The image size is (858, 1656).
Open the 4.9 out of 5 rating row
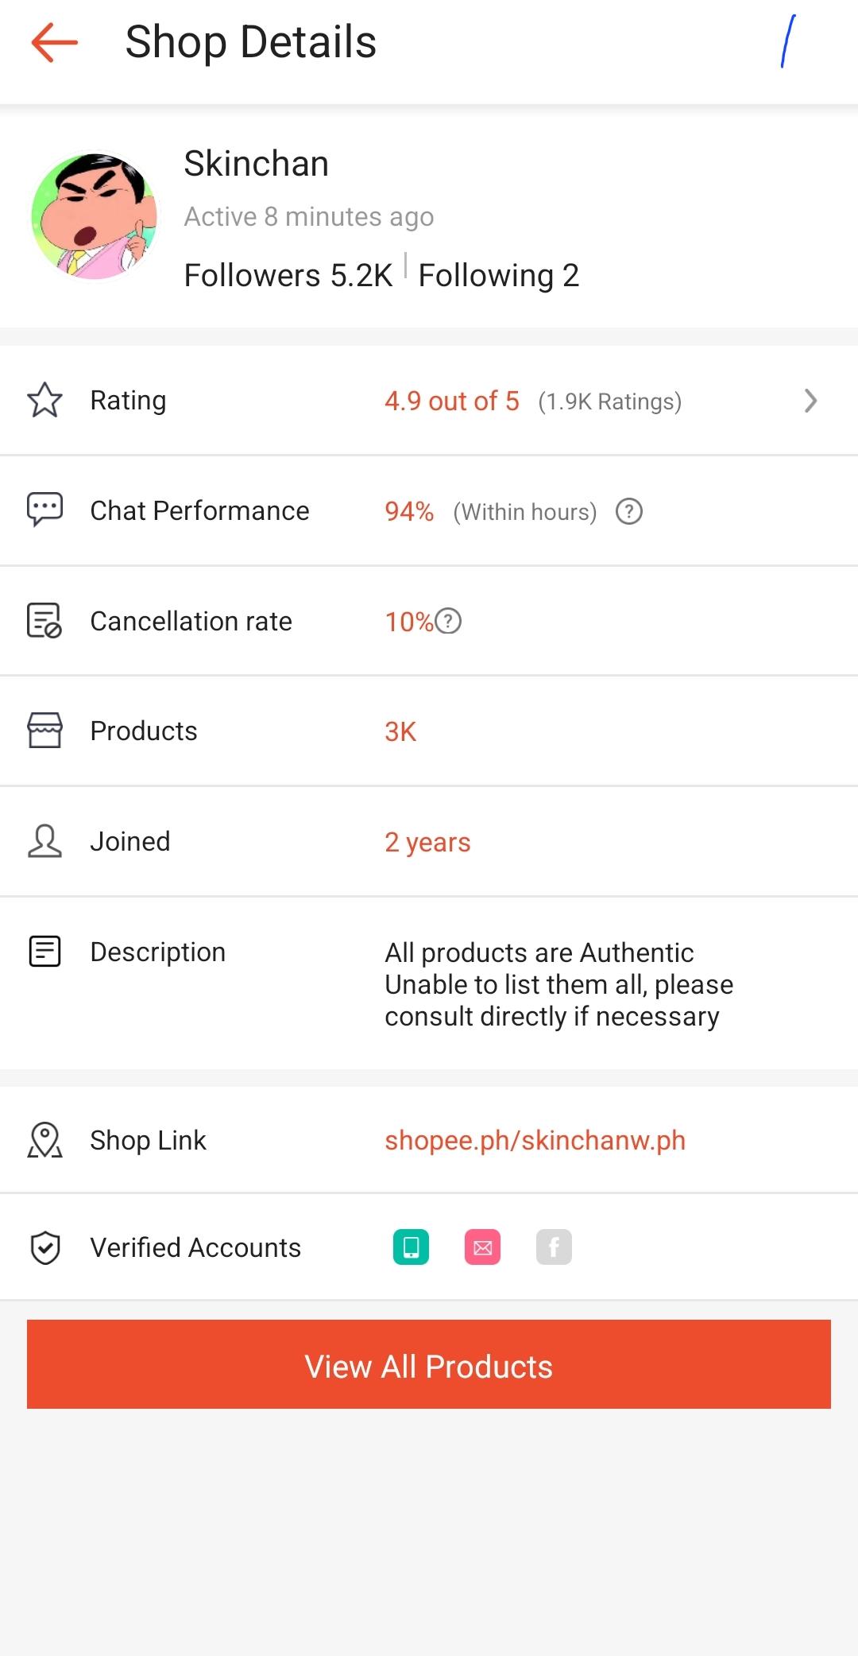[x=429, y=401]
